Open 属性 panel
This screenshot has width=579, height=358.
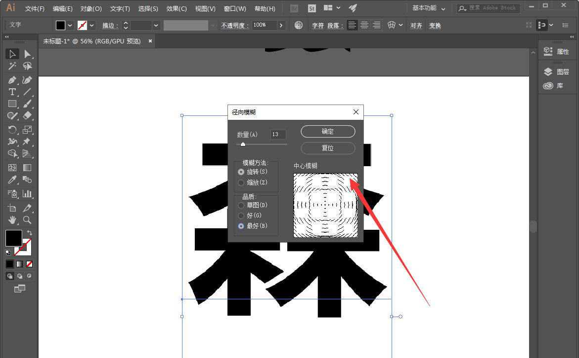pos(556,52)
